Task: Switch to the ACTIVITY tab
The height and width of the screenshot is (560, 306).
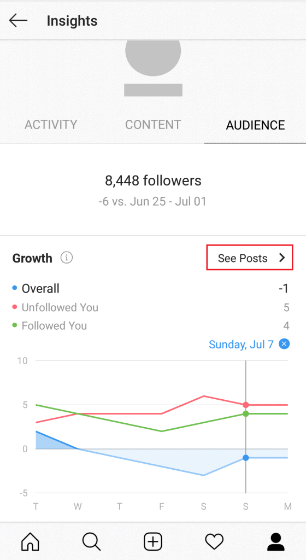Action: tap(51, 125)
